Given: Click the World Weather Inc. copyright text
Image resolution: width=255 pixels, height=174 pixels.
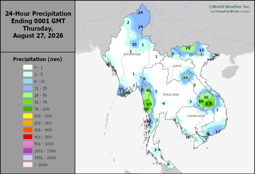Looking at the screenshot, I should point(229,7).
